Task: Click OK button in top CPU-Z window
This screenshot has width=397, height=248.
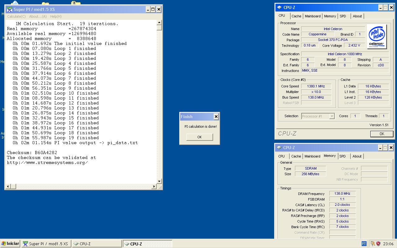Action: [382, 134]
